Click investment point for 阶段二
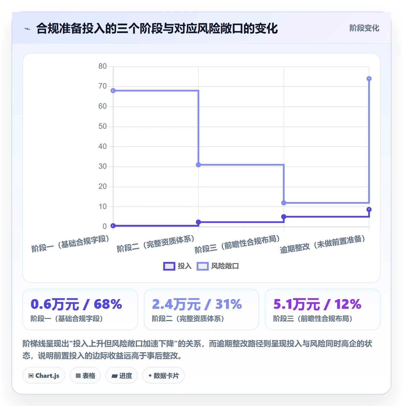 [x=198, y=222]
